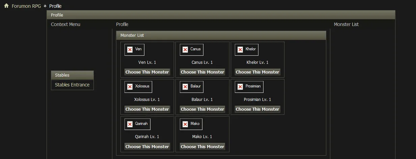
Task: Click the Khelor monster image icon
Action: (247, 50)
